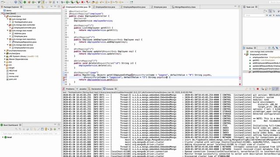This screenshot has width=280, height=157.
Task: Click the New file toolbar icon
Action: (x=2, y=2)
